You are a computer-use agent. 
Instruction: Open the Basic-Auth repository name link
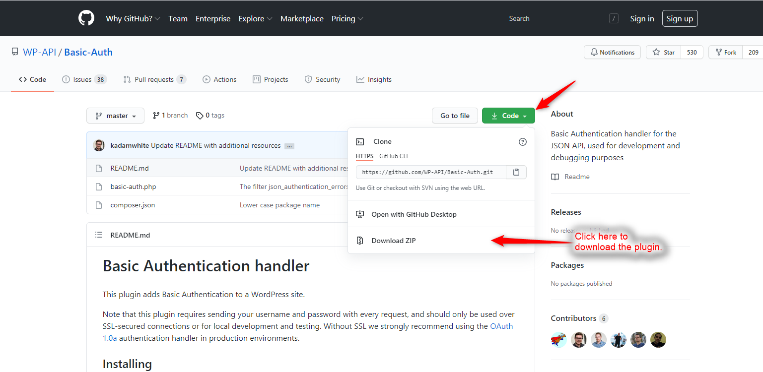[88, 52]
